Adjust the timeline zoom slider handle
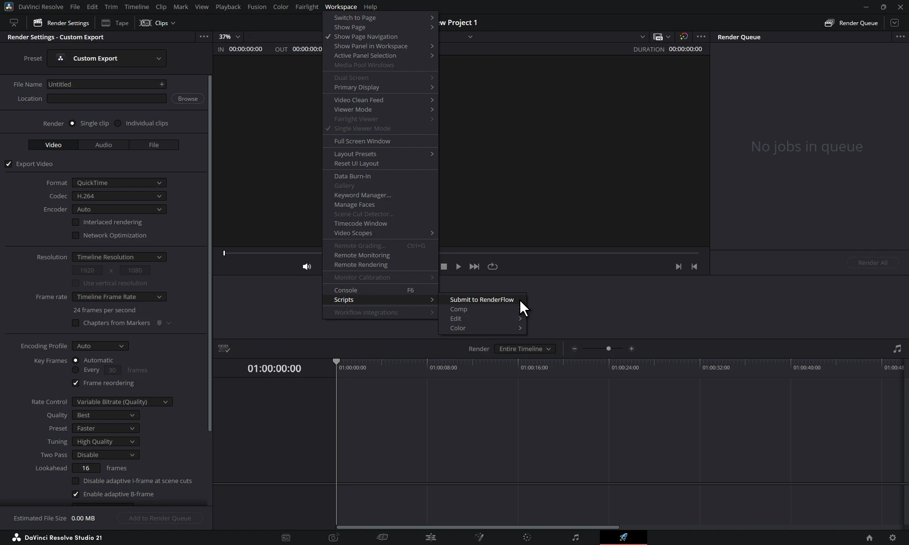 pyautogui.click(x=608, y=349)
